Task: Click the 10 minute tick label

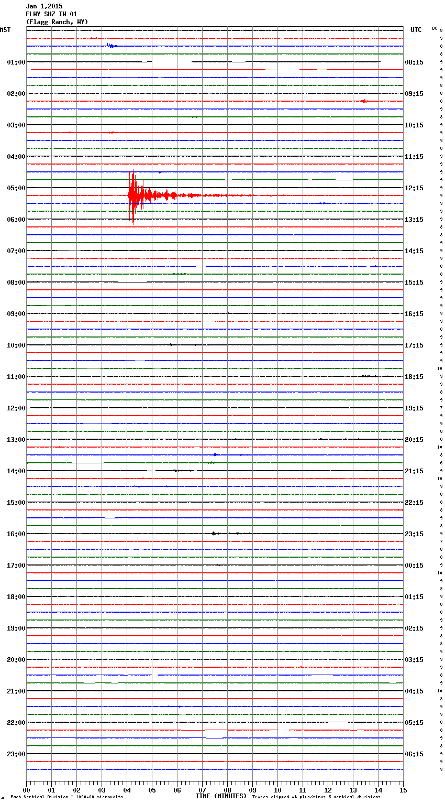Action: (277, 790)
